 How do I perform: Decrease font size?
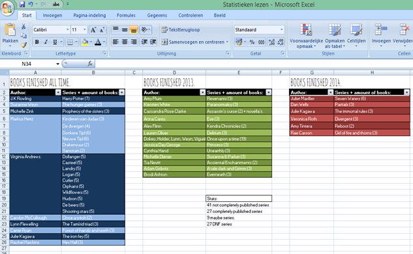pos(102,30)
